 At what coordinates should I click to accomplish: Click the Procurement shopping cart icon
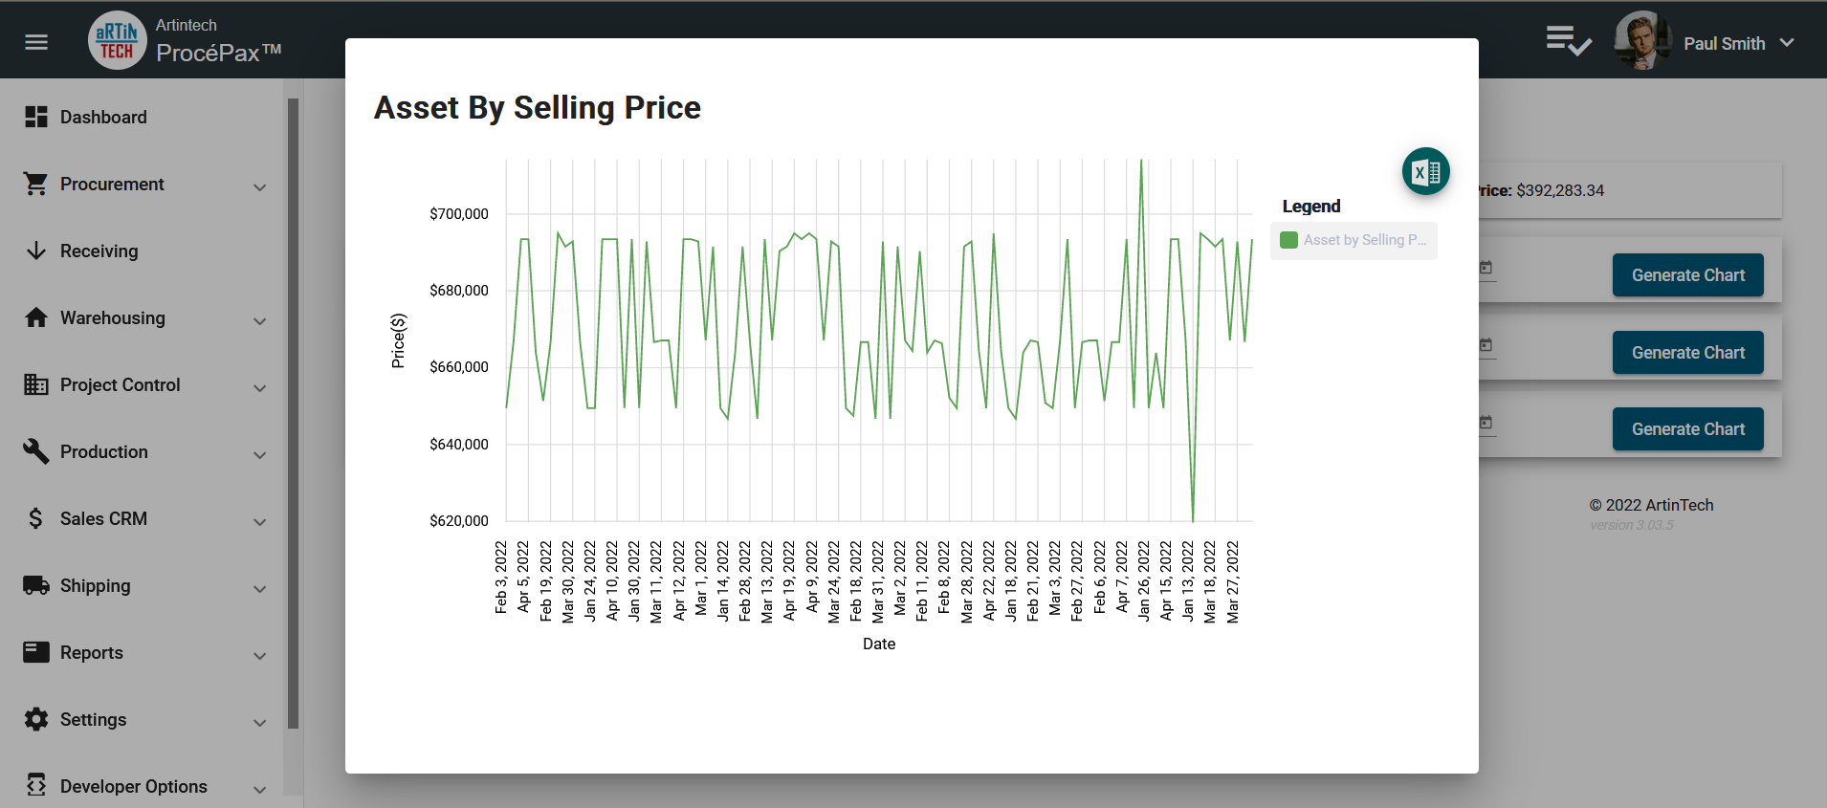36,184
